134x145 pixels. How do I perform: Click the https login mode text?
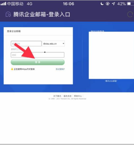[x=24, y=69]
